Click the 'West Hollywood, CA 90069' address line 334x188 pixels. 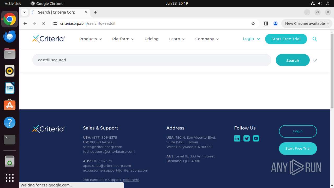[x=189, y=147]
